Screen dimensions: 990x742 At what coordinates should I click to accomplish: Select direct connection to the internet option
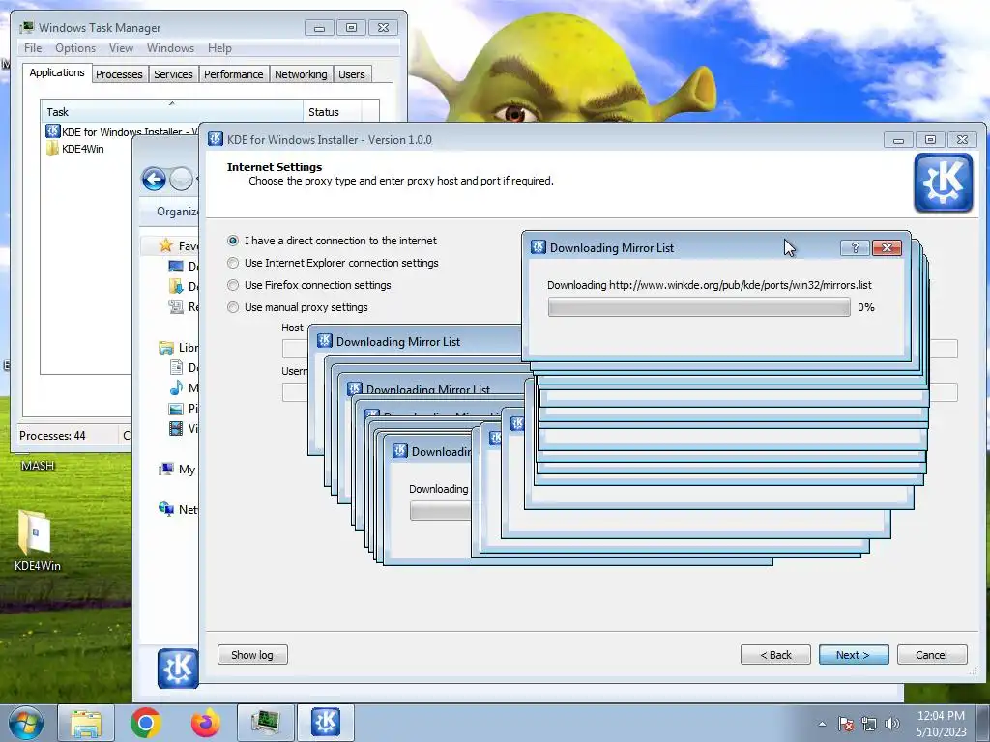[x=333, y=241]
